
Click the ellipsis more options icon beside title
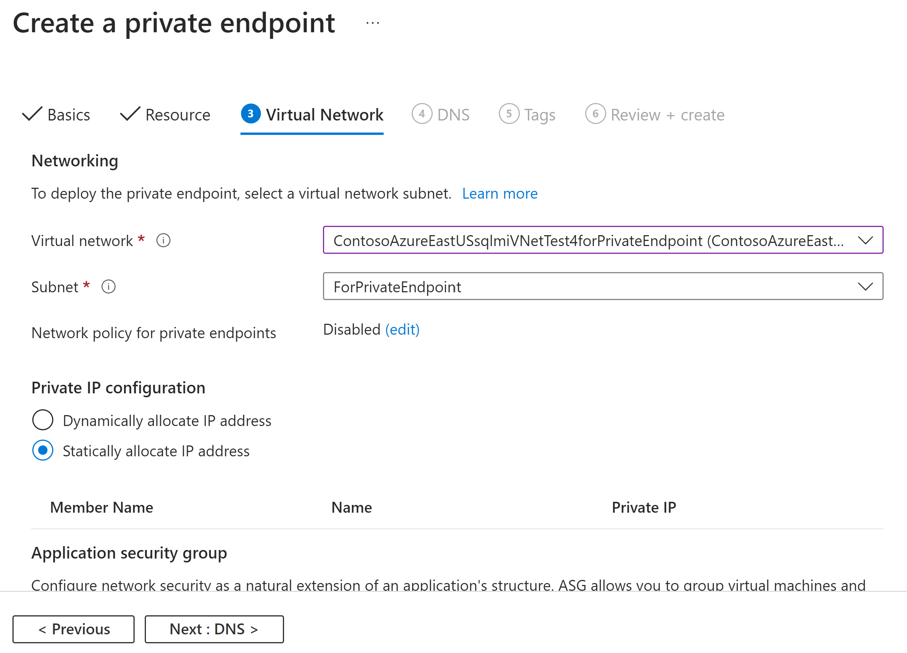click(372, 23)
